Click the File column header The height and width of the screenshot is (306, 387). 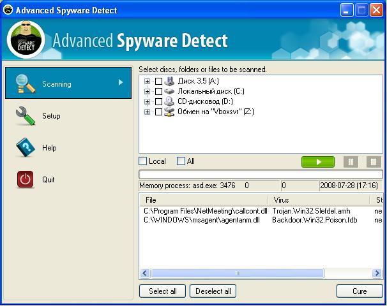[x=204, y=200]
